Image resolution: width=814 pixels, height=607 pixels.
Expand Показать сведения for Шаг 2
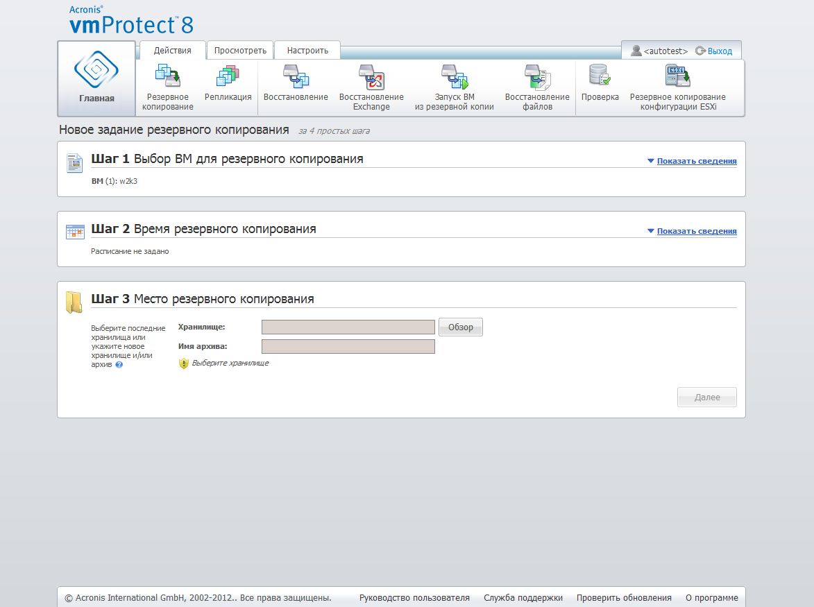(696, 231)
